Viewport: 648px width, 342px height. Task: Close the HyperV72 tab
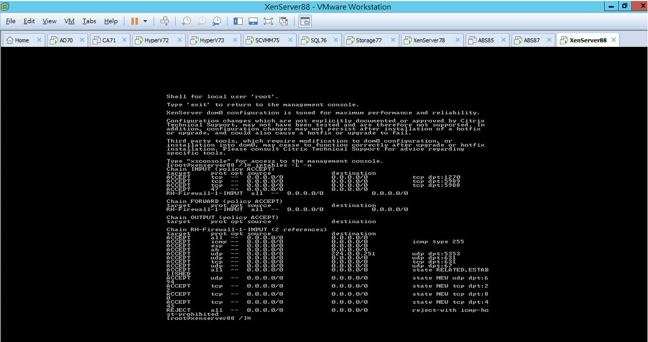point(180,40)
